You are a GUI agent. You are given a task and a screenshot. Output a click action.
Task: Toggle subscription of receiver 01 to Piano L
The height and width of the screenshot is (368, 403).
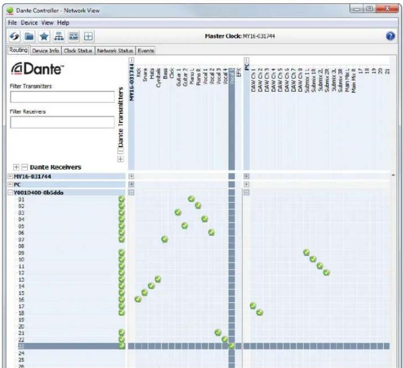pos(191,199)
